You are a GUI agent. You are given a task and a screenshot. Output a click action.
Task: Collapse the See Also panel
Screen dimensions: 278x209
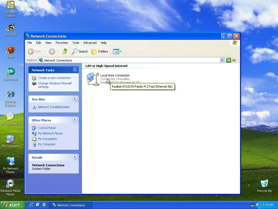click(x=75, y=99)
